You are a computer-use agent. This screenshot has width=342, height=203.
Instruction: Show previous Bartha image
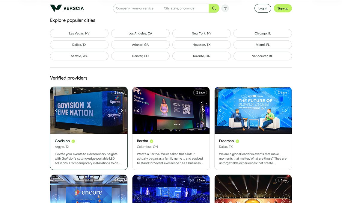click(138, 110)
